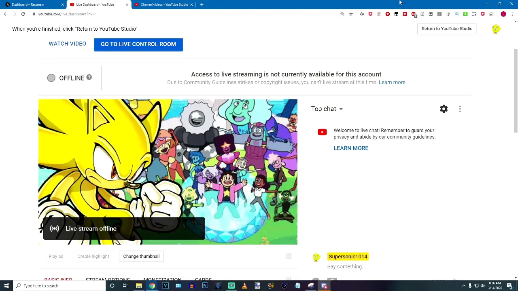Click the Supersonic1014 chat avatar
518x291 pixels.
pos(316,257)
